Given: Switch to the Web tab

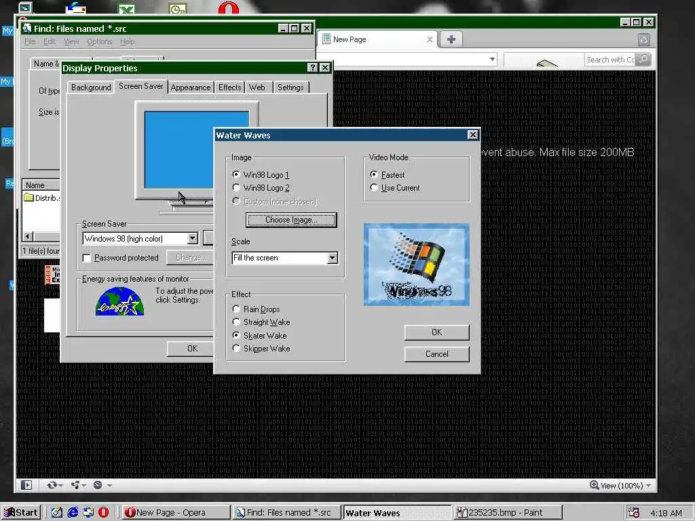Looking at the screenshot, I should [x=257, y=88].
